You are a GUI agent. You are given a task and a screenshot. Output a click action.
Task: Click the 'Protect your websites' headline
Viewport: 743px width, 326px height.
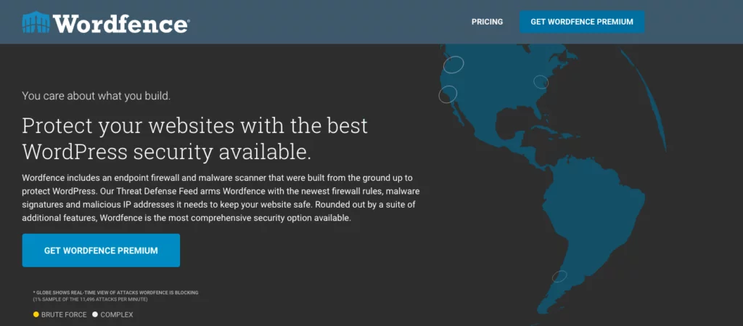point(194,138)
